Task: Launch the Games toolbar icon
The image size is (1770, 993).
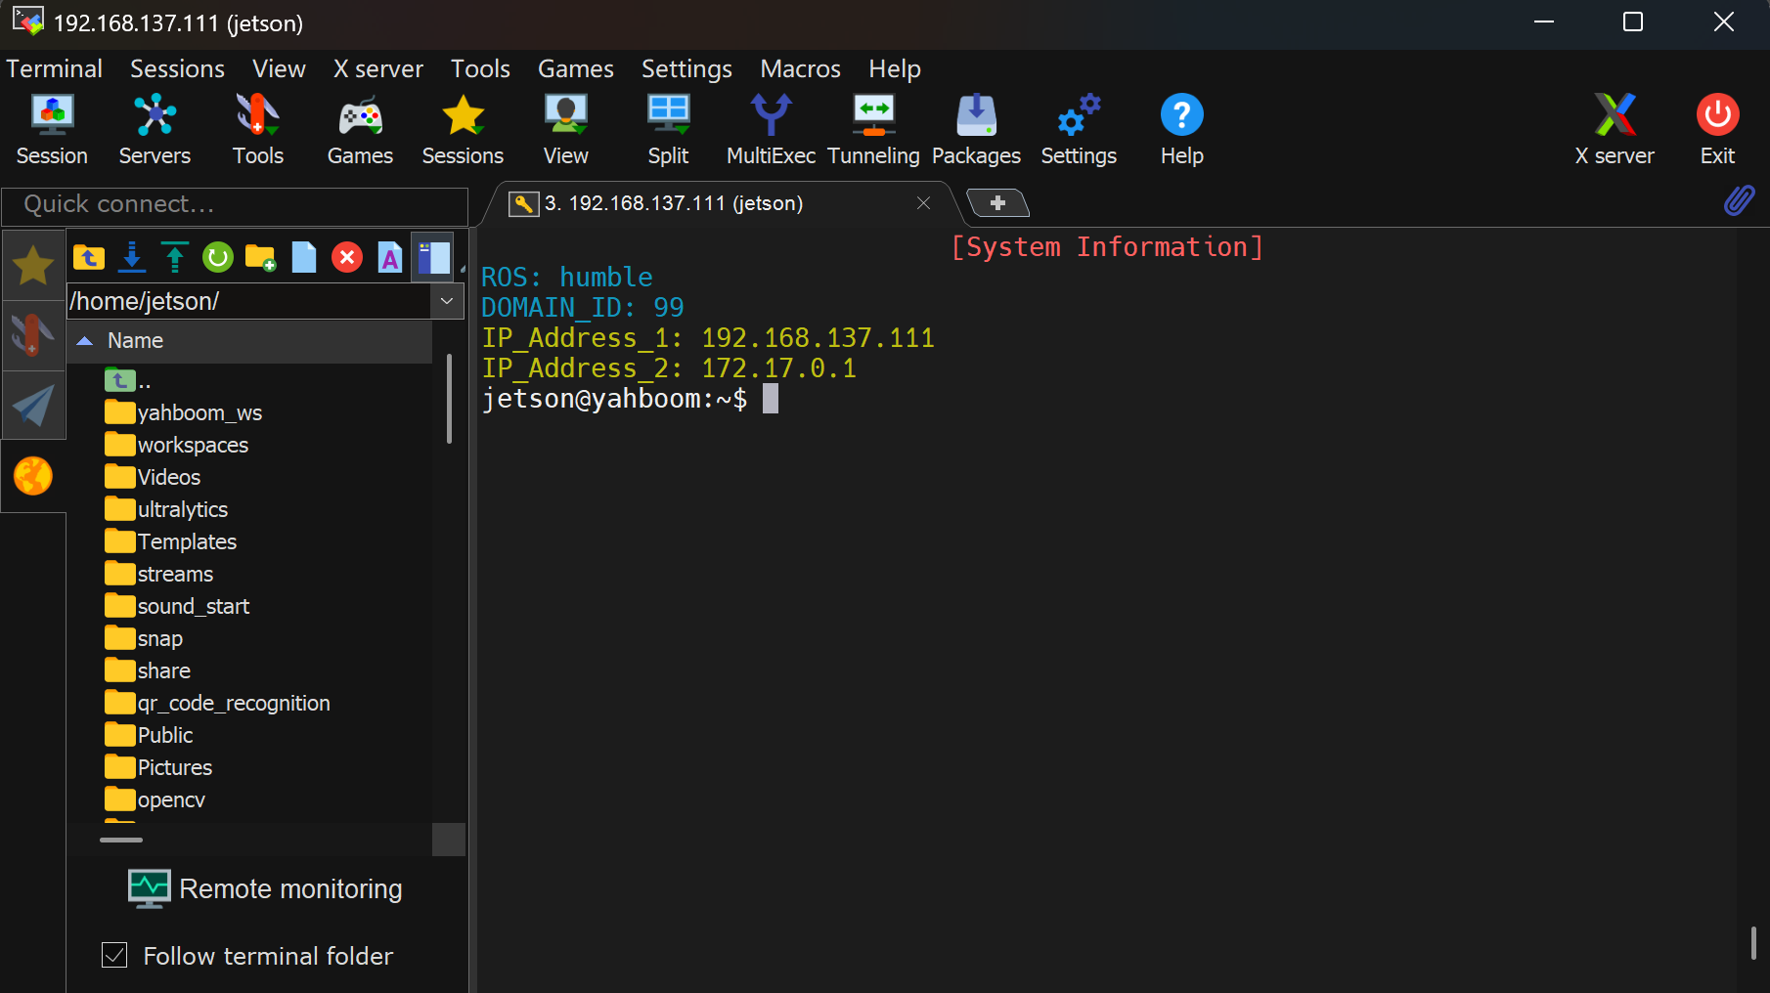Action: [360, 130]
